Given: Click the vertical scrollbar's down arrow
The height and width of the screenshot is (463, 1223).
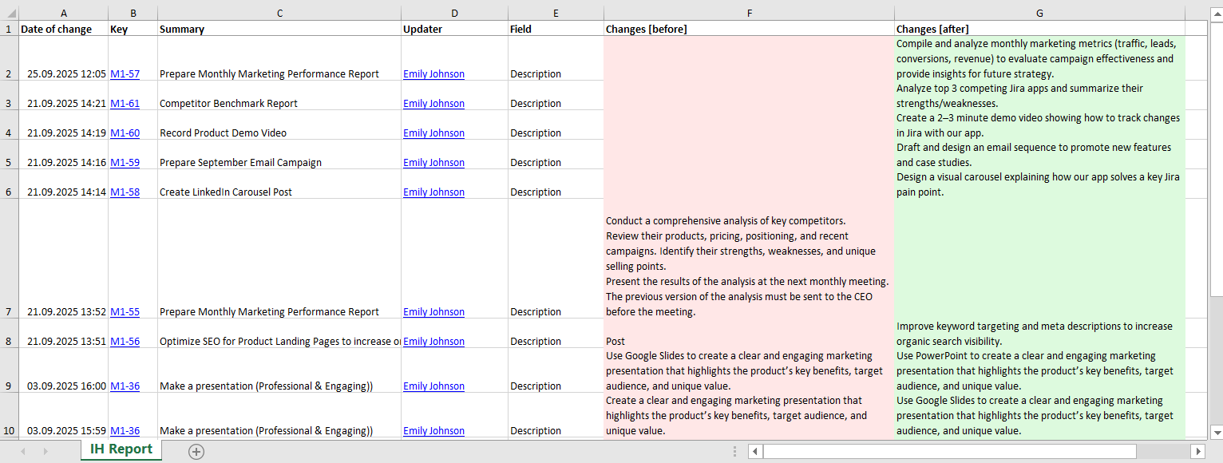Looking at the screenshot, I should [1215, 432].
